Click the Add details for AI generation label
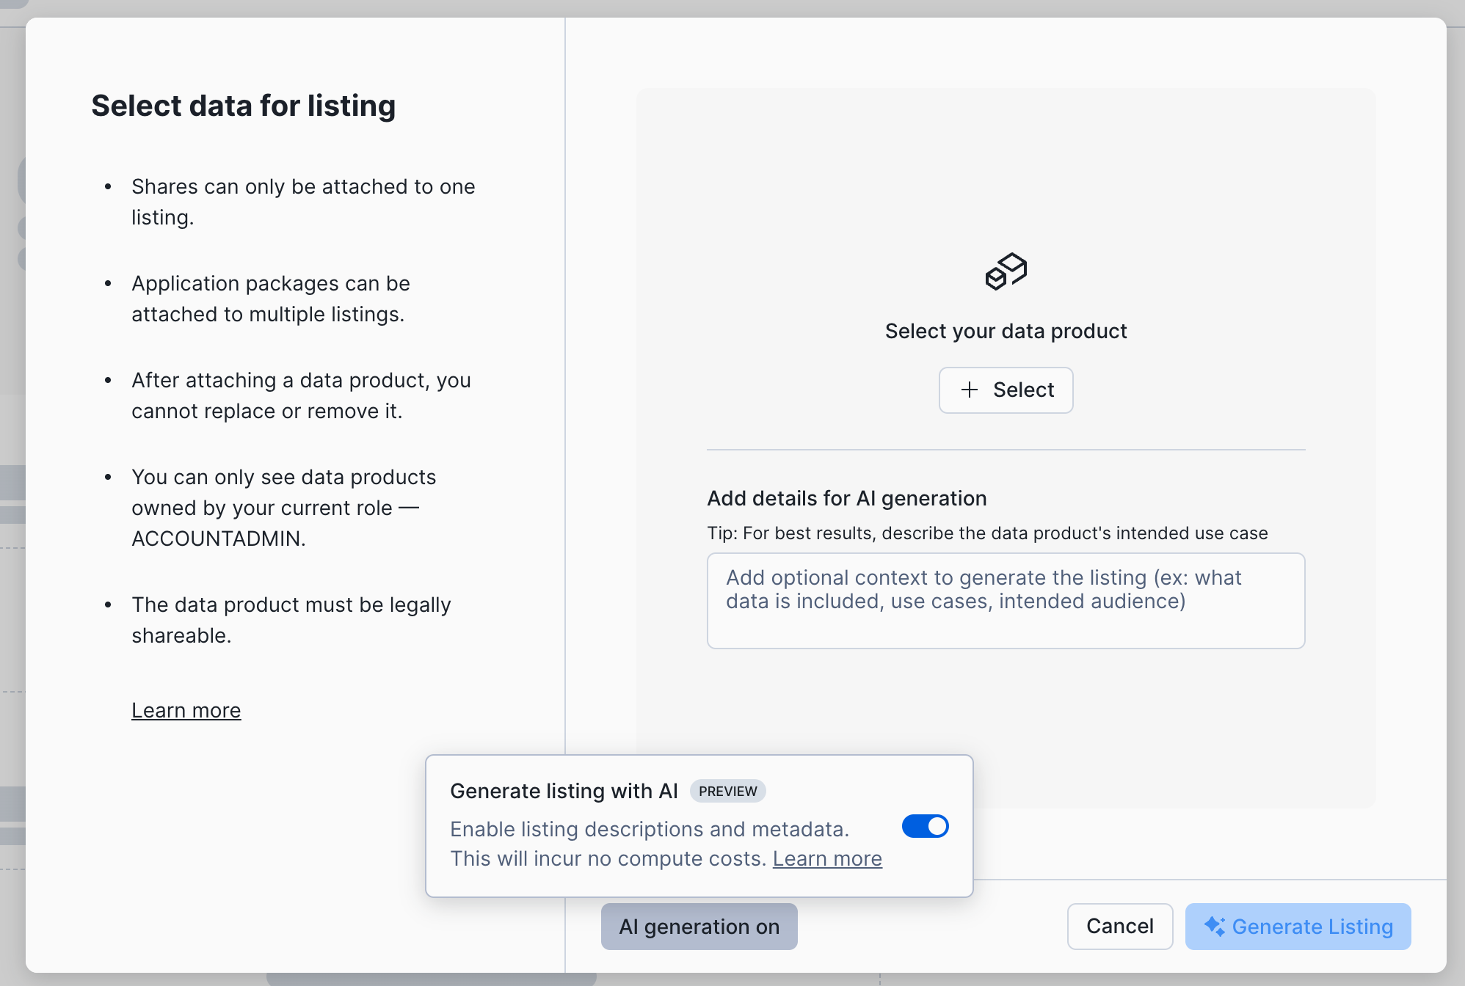This screenshot has height=986, width=1465. coord(847,498)
